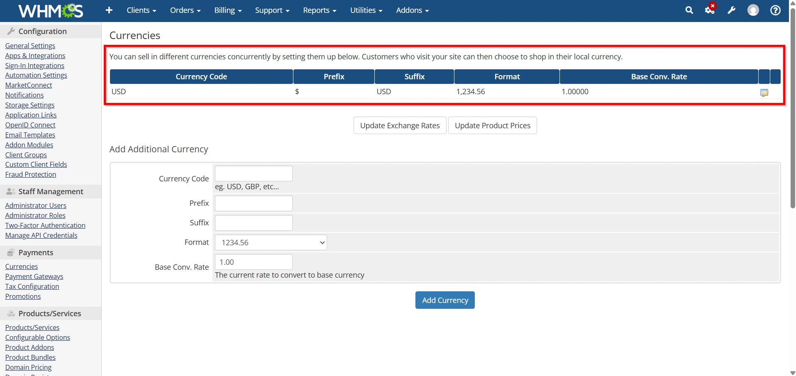The width and height of the screenshot is (796, 376).
Task: Open Addon Modules link
Action: tap(29, 145)
